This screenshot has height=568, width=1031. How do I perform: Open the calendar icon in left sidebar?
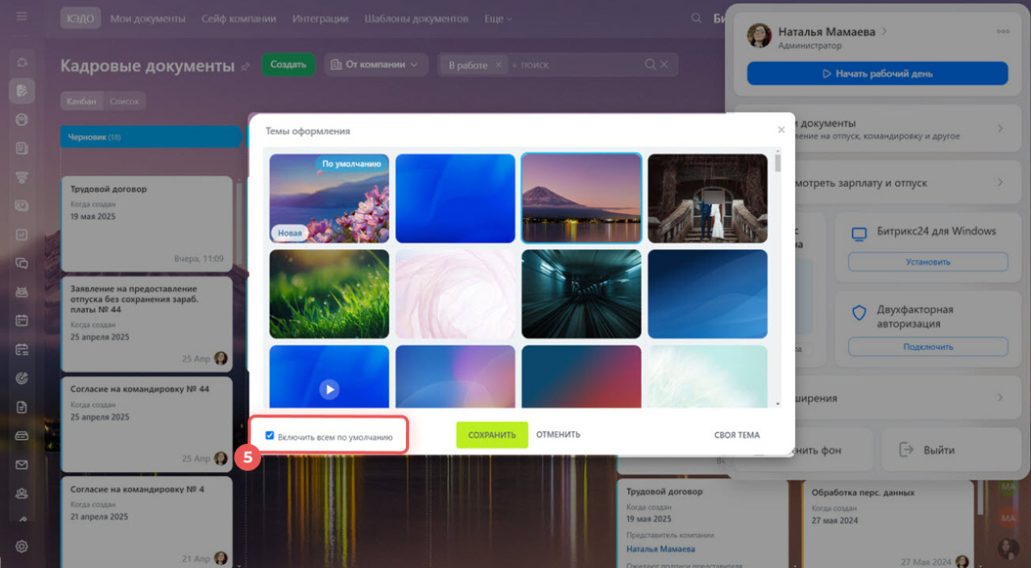tap(22, 320)
